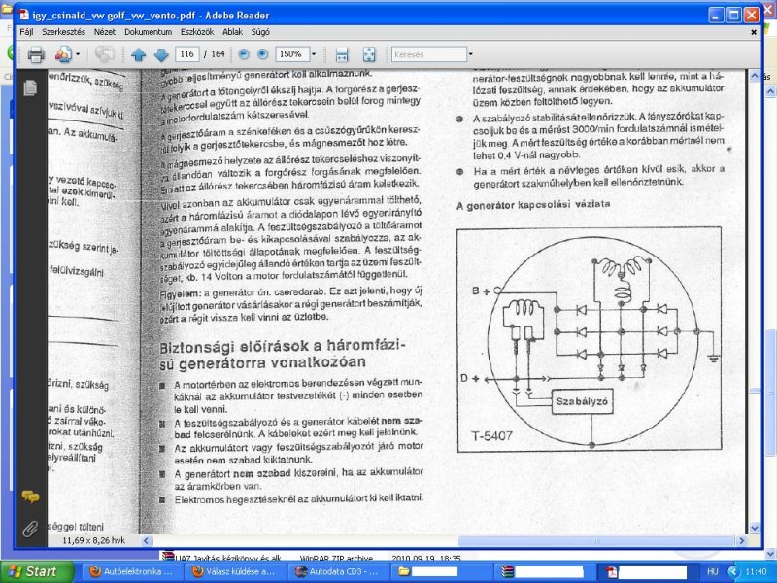
Task: Switch to Válasz küldése Firefox taskbar button
Action: [234, 571]
